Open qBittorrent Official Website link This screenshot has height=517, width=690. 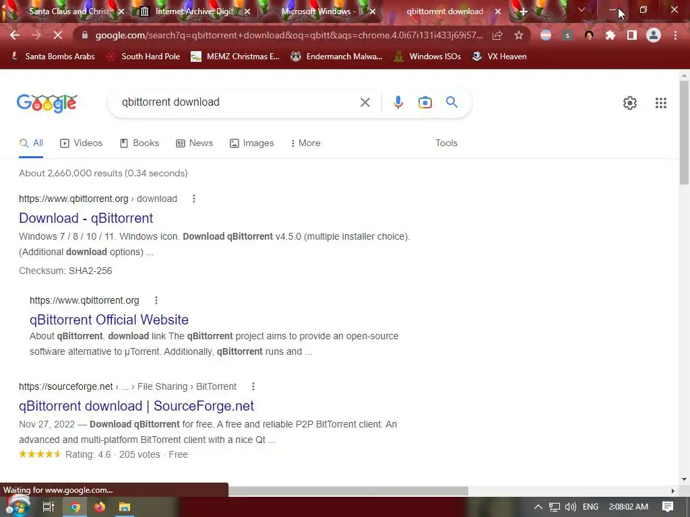pyautogui.click(x=108, y=320)
